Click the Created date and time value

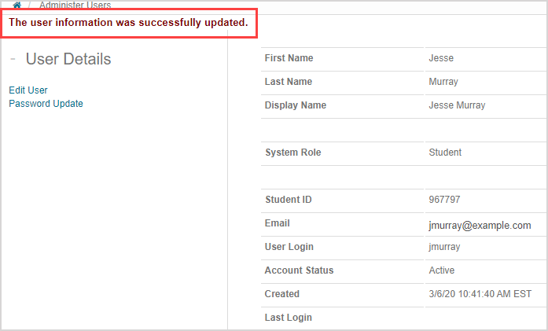tap(480, 294)
